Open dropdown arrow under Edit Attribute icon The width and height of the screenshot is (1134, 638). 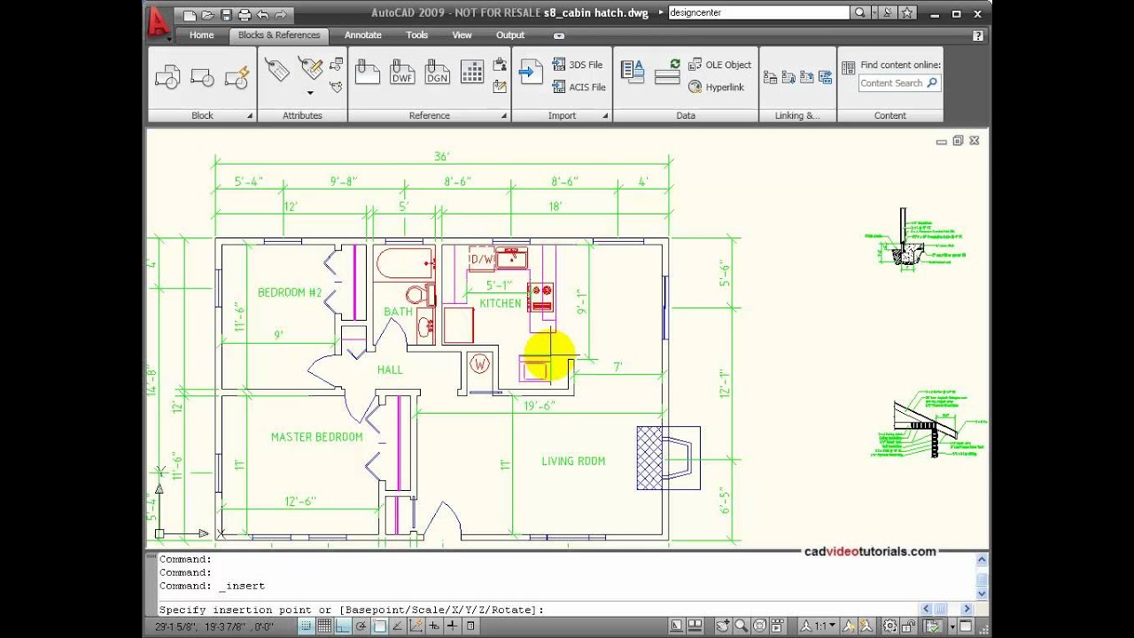pos(310,92)
